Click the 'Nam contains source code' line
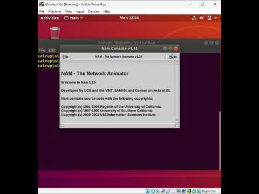259x194 pixels. (x=107, y=99)
